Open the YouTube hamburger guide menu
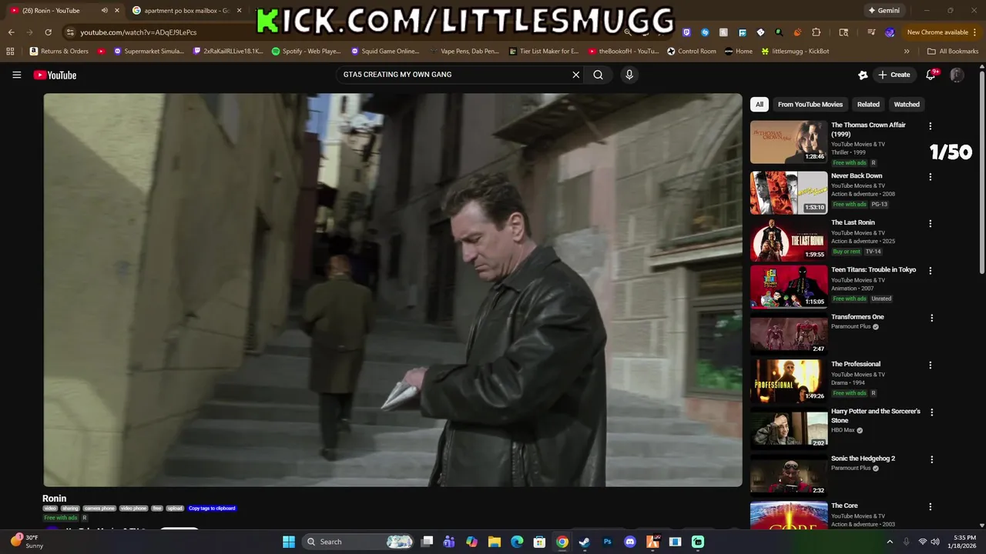 (x=16, y=75)
